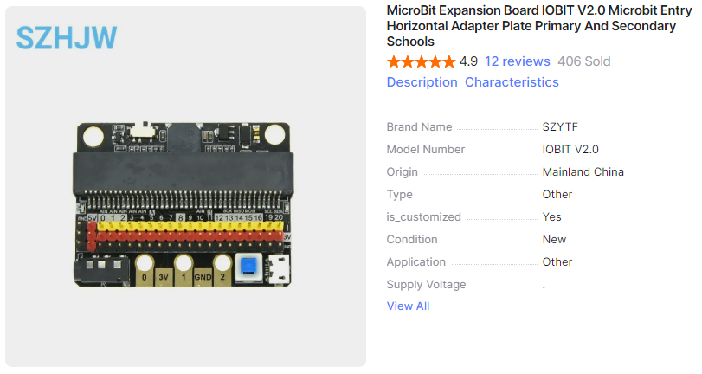Click the last orange rating star
702x374 pixels.
tap(448, 61)
